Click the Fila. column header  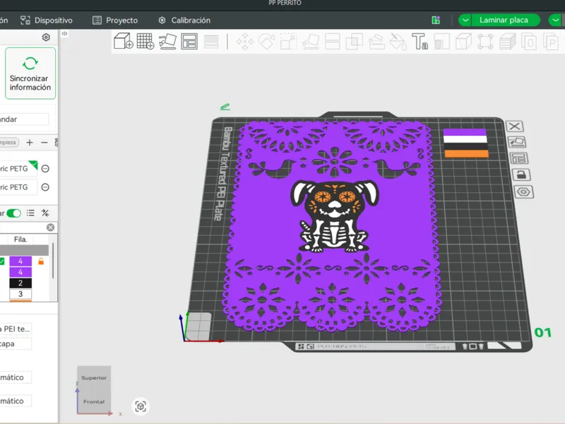click(20, 240)
